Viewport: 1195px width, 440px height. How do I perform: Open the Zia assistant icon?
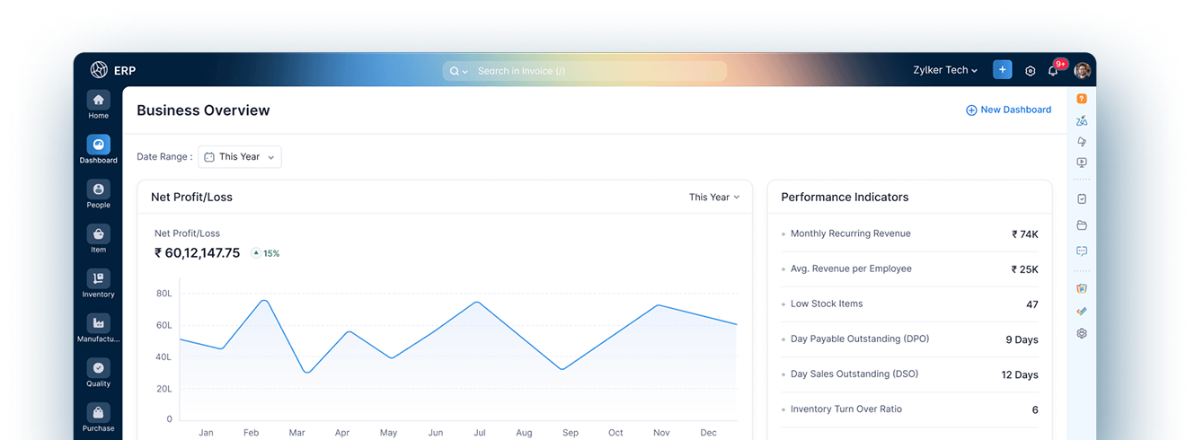coord(1082,120)
